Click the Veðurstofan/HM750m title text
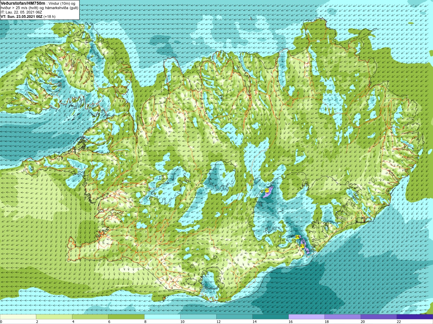The height and width of the screenshot is (324, 433). (x=23, y=3)
